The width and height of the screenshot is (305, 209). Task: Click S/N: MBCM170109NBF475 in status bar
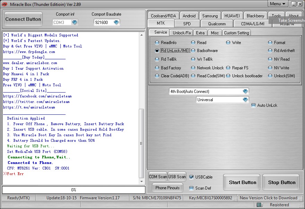157,198
